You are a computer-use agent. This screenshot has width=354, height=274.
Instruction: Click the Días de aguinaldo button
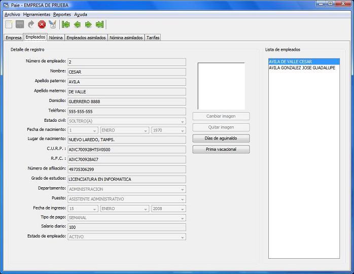(x=221, y=139)
